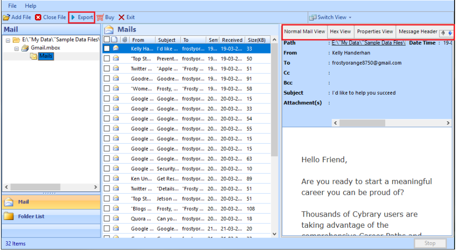Click the header pane scroll left arrow

335,123
